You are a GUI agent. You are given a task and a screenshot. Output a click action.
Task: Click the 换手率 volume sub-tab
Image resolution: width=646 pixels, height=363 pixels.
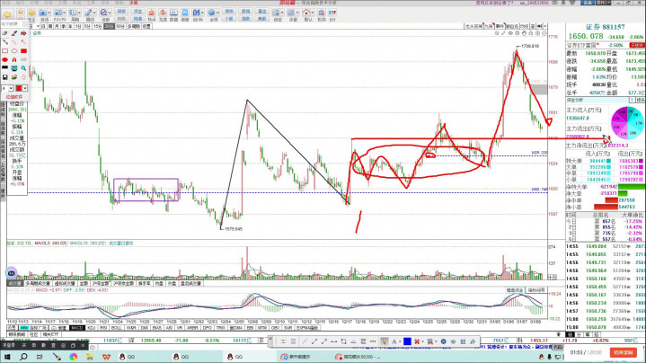pos(144,283)
